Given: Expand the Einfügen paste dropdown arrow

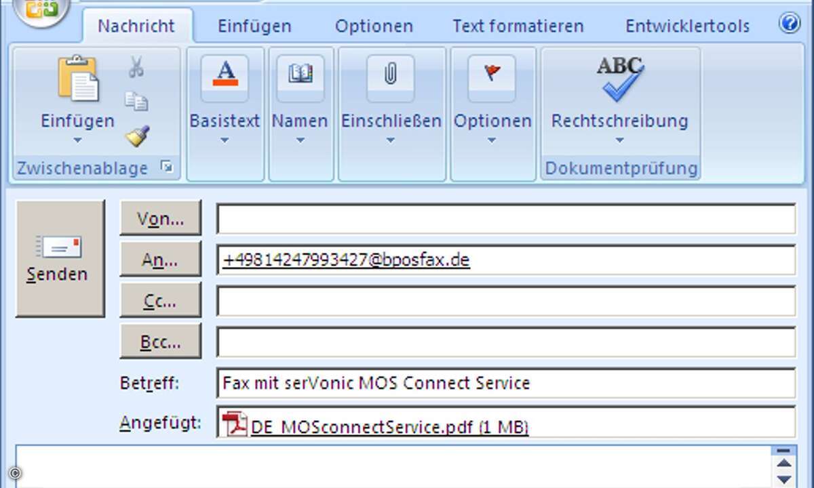Looking at the screenshot, I should point(77,140).
